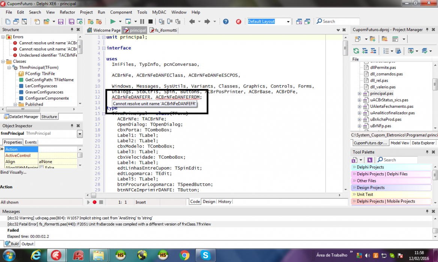The height and width of the screenshot is (262, 438).
Task: Pin the Project Manager panel
Action: click(427, 30)
